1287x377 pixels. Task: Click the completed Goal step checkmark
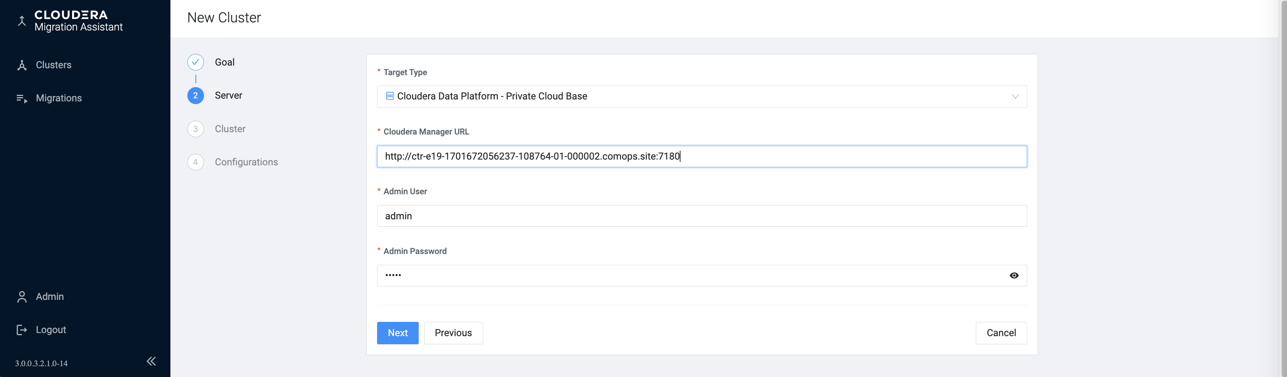pyautogui.click(x=195, y=62)
